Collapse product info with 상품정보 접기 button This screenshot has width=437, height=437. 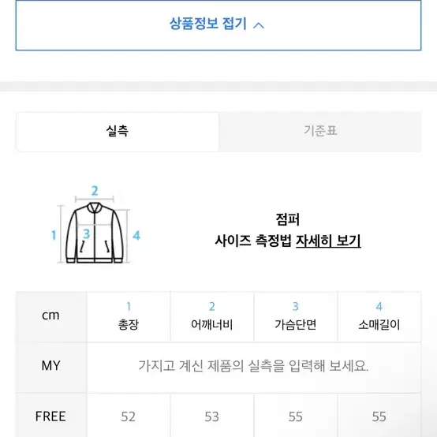(218, 25)
